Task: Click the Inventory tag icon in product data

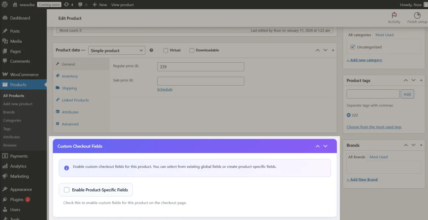Action: coord(58,76)
